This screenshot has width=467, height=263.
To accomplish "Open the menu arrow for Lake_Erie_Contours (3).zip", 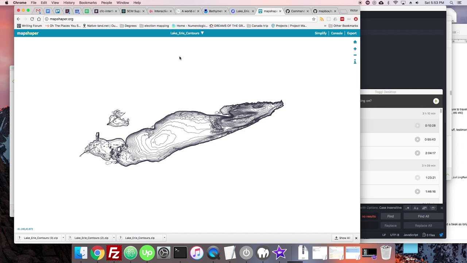I will click(x=63, y=238).
